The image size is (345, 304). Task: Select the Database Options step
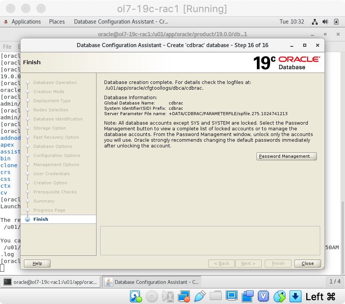tap(52, 146)
